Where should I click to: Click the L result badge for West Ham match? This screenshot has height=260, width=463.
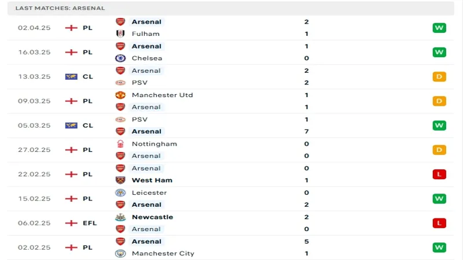(439, 174)
